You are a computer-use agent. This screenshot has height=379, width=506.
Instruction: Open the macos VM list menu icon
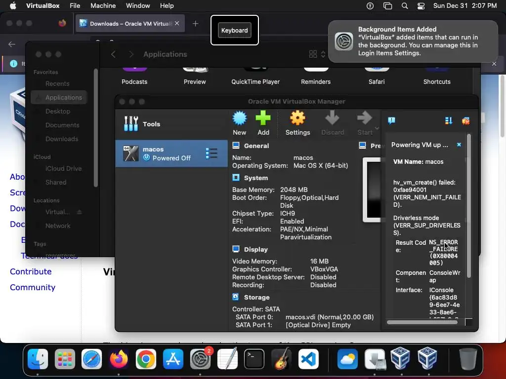click(211, 153)
